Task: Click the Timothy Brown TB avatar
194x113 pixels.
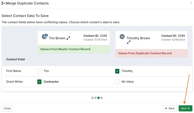Action: [x=122, y=37]
